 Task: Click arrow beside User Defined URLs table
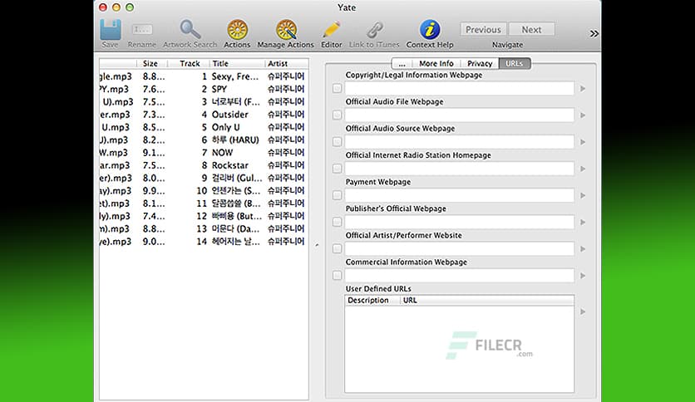click(583, 311)
